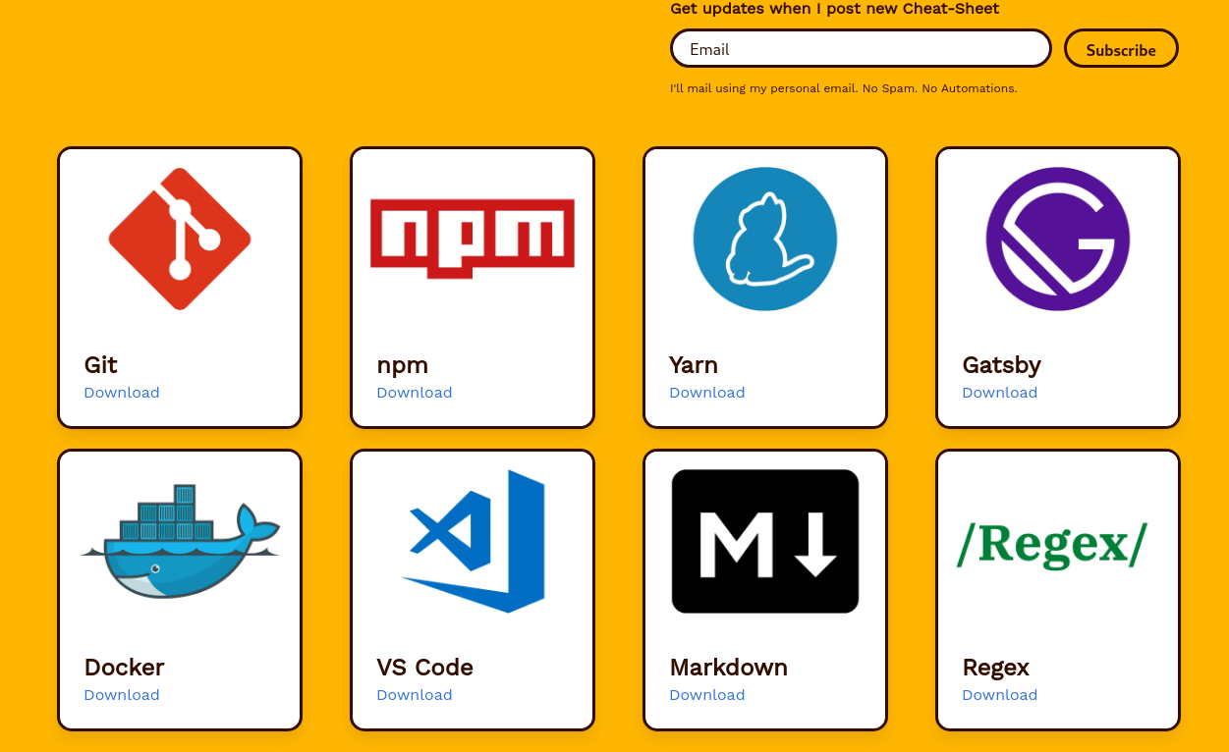Focus the Email input field

pyautogui.click(x=861, y=48)
